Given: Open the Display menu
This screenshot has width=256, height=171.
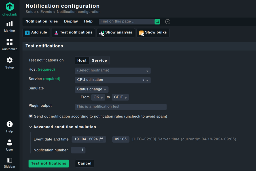Looking at the screenshot, I should coord(71,22).
